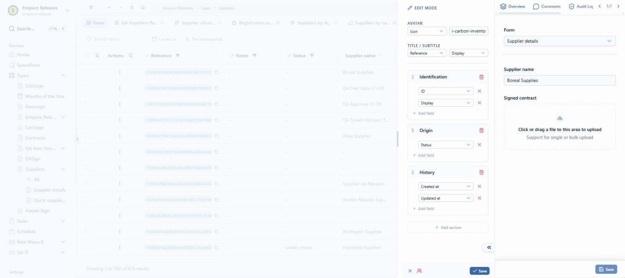This screenshot has height=278, width=625.
Task: Open the Items tab
Action: [x=95, y=23]
